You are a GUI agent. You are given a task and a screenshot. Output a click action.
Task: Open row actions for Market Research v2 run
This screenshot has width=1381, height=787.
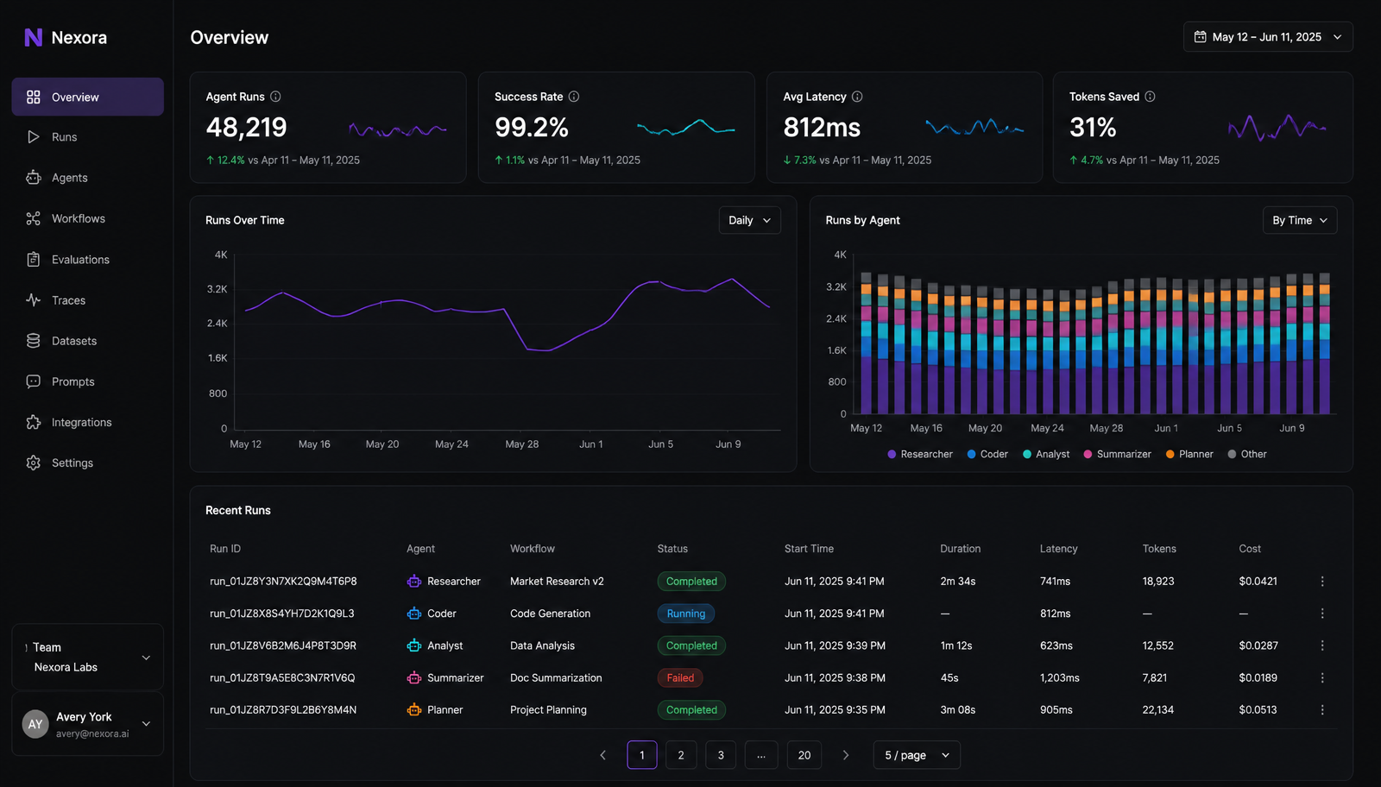[1322, 582]
